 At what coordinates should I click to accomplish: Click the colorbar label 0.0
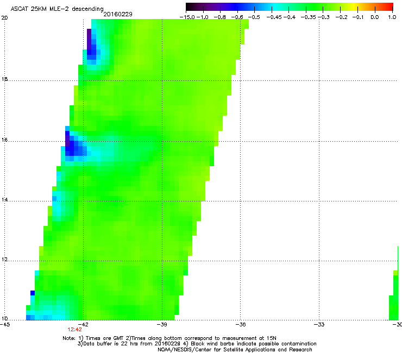pyautogui.click(x=375, y=17)
